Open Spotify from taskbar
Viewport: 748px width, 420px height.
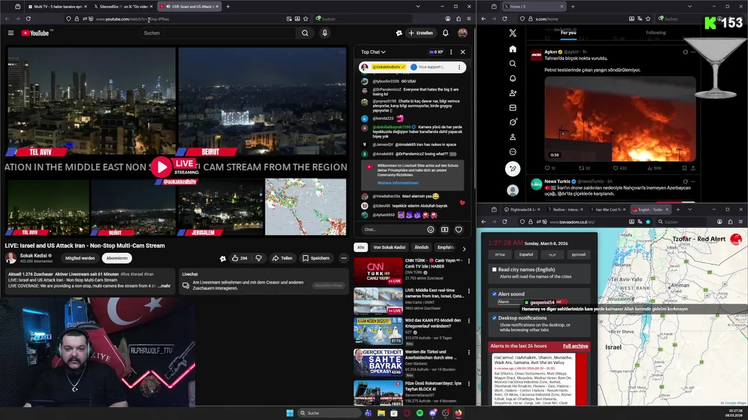(420, 413)
